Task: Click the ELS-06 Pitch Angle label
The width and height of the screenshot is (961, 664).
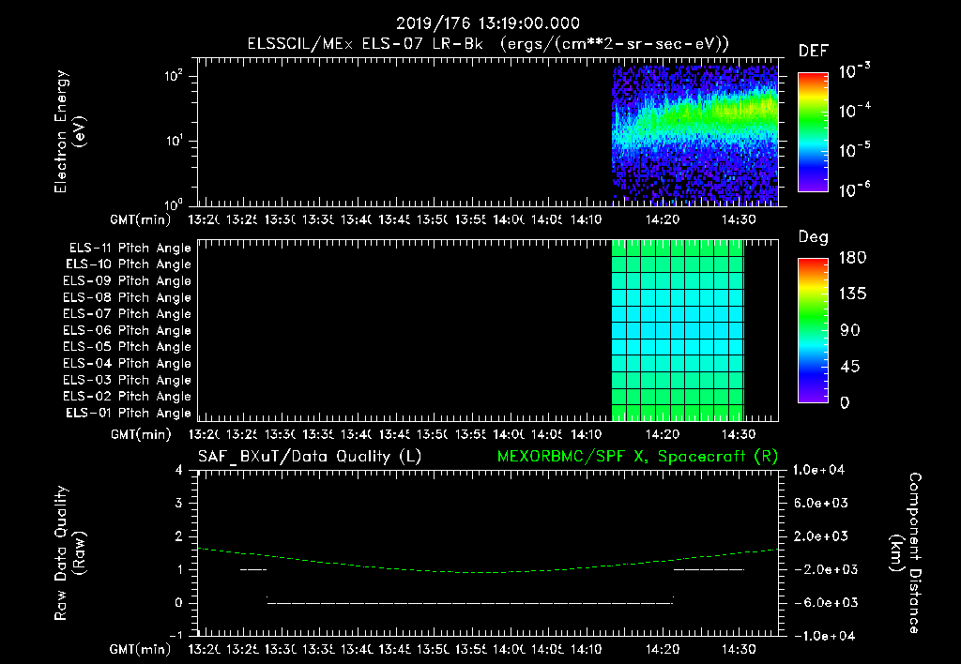Action: click(127, 331)
